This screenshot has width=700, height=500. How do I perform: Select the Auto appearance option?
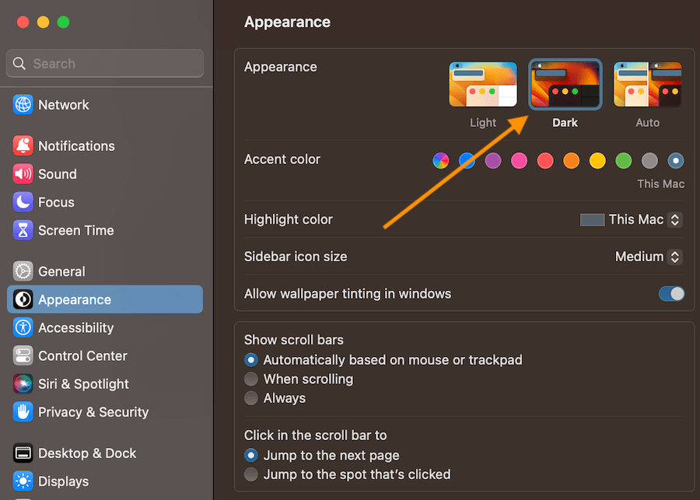click(x=647, y=83)
